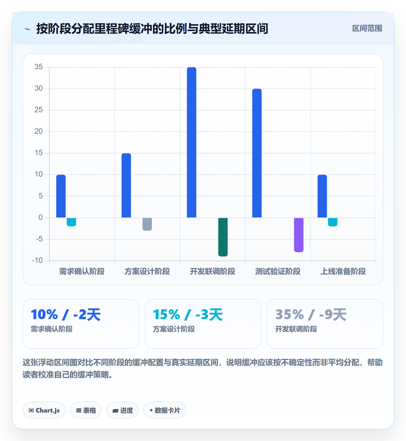Open the 10% / -2天 data card

(81, 324)
